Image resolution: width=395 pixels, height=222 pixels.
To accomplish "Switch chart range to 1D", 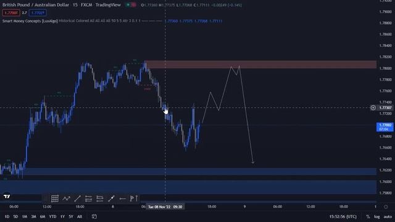I will pos(7,216).
